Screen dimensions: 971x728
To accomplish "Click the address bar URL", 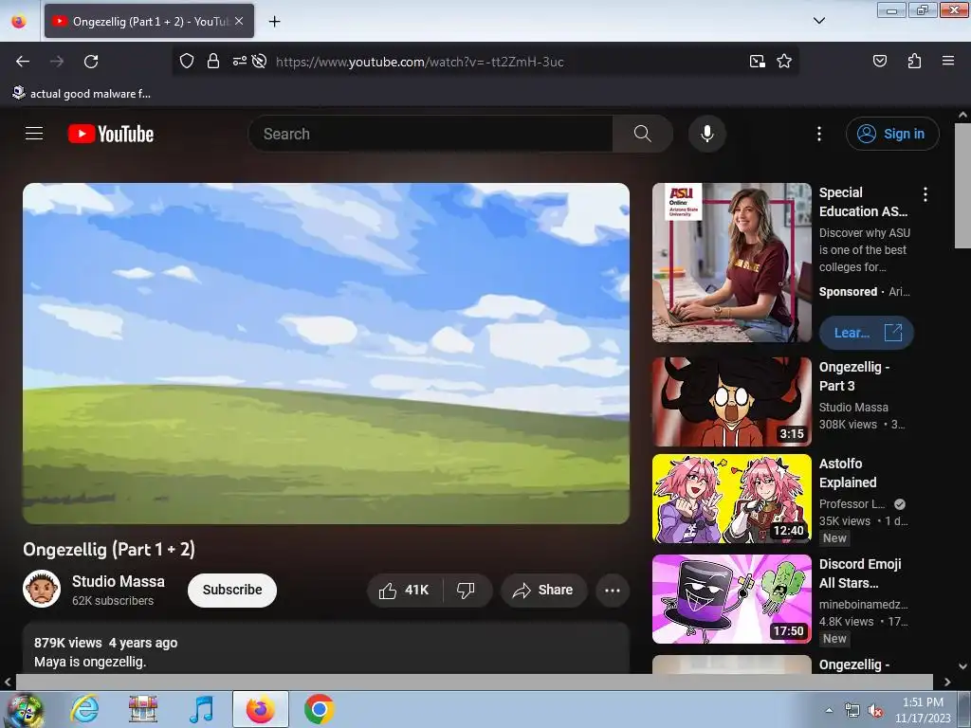I will coord(420,62).
